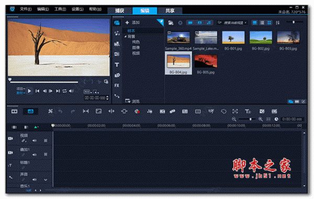Open the 3D title editor icon
The image size is (314, 199).
(x=248, y=111)
